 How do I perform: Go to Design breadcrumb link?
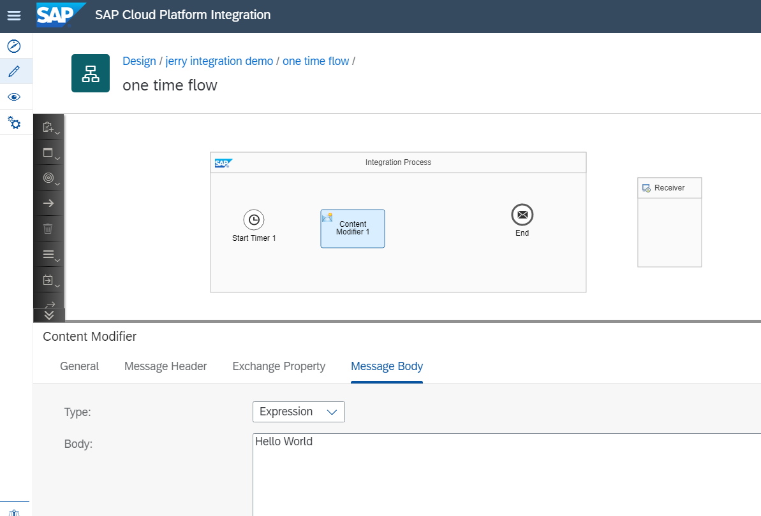pos(139,61)
